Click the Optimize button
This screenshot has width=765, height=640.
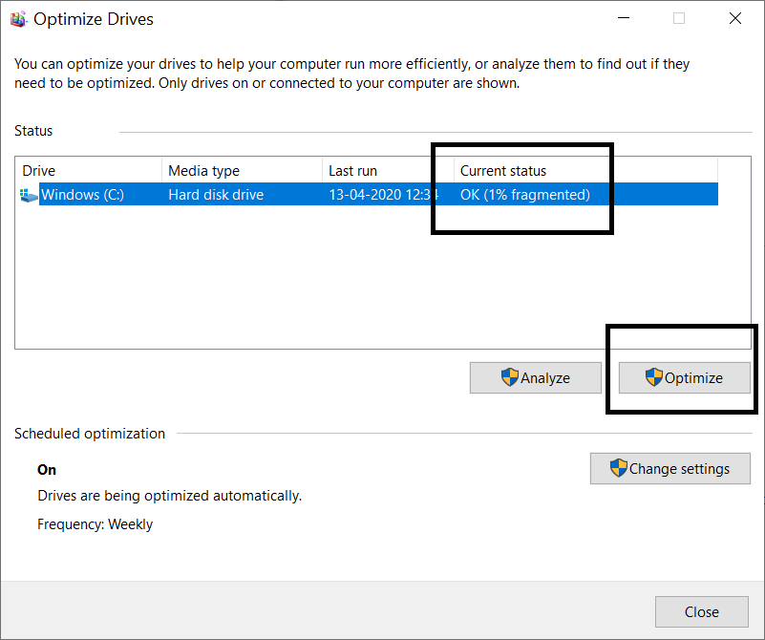(684, 377)
